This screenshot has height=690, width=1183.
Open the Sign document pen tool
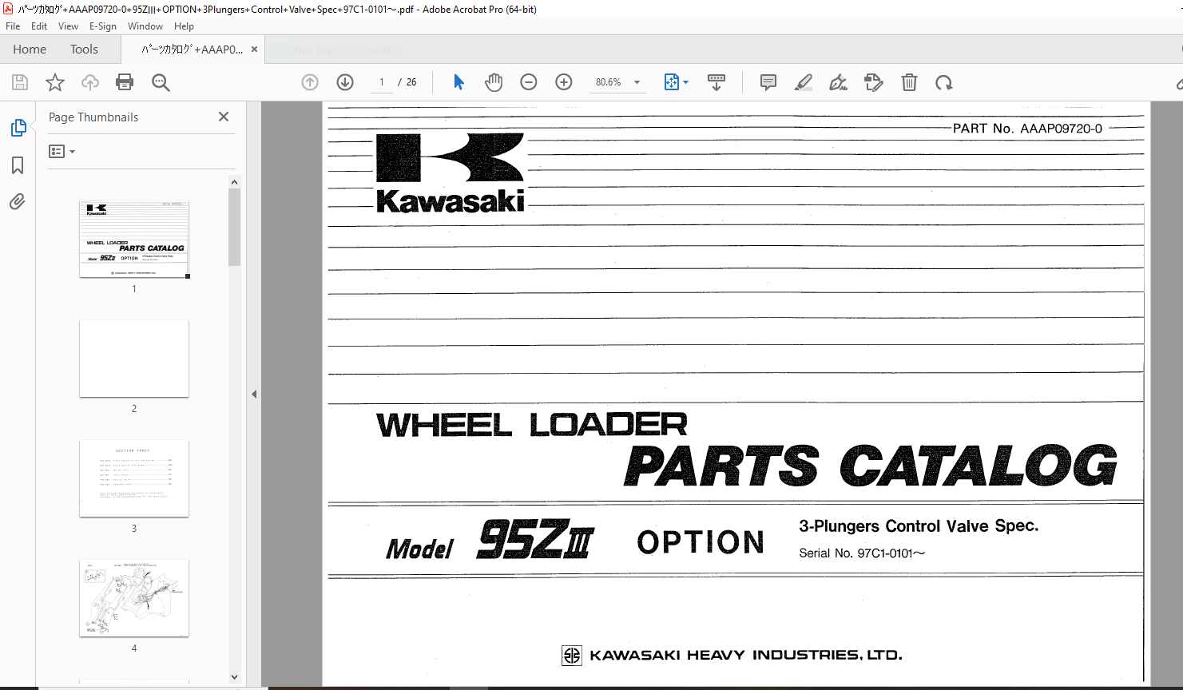click(x=838, y=82)
